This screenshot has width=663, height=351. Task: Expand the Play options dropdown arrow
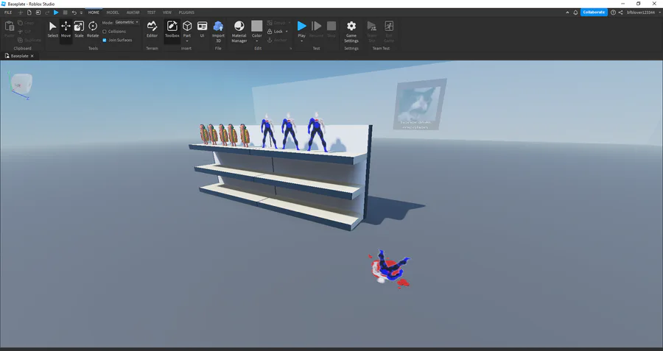tap(301, 41)
